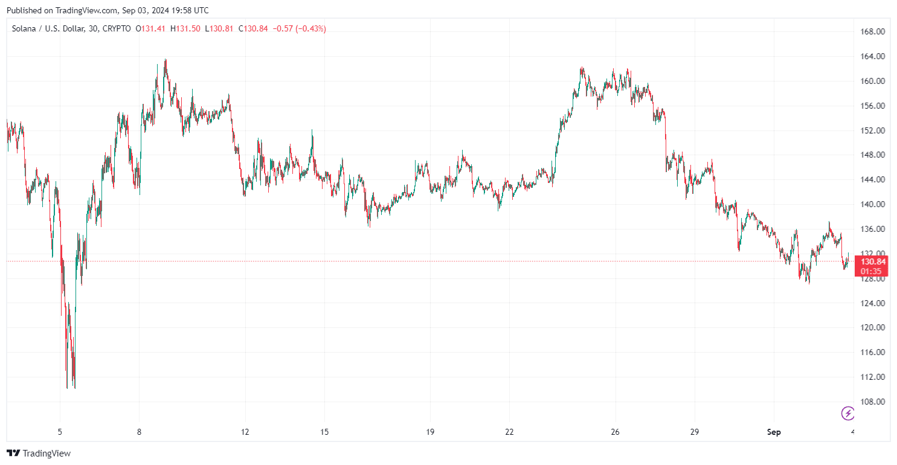897x465 pixels.
Task: Click the date label 5 on time axis
Action: (x=60, y=432)
